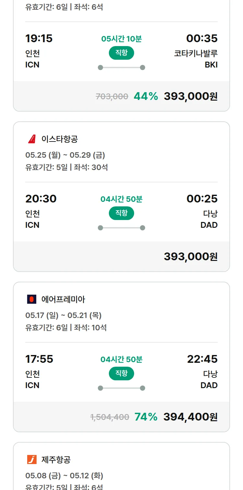
Task: Tap the struck-through 703,000 original price
Action: (112, 96)
